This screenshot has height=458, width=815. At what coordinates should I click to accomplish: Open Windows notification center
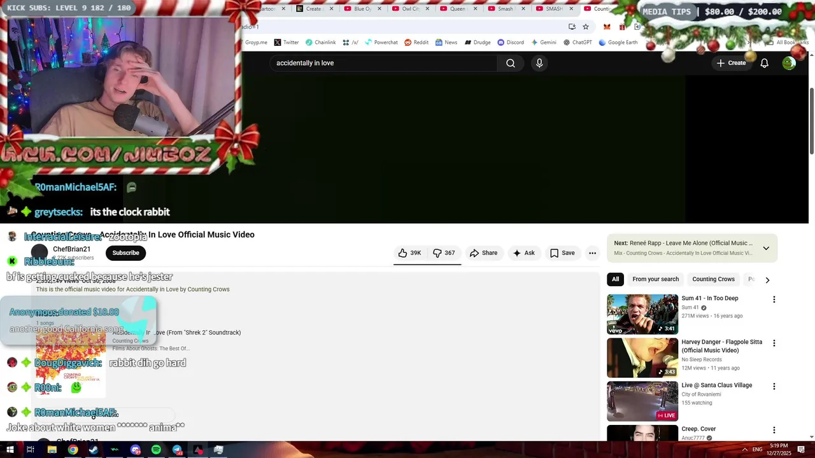[x=802, y=450]
